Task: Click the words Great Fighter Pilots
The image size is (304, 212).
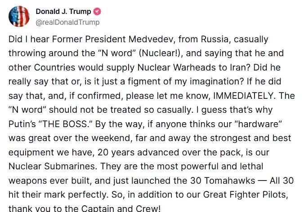Action: point(246,195)
